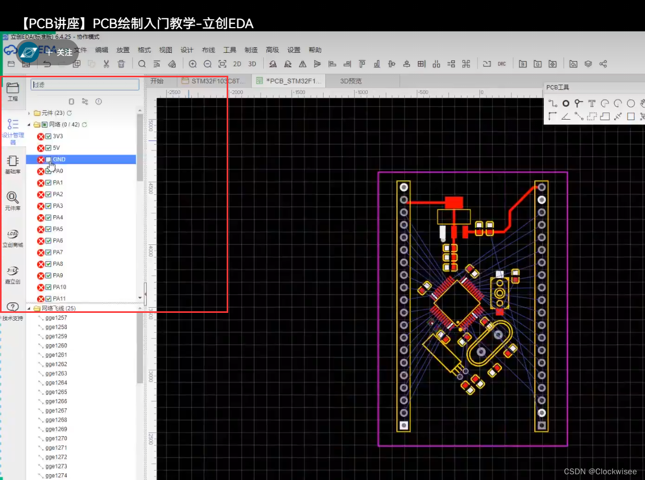Click the red X icon beside 3V3
This screenshot has width=645, height=480.
tap(41, 136)
